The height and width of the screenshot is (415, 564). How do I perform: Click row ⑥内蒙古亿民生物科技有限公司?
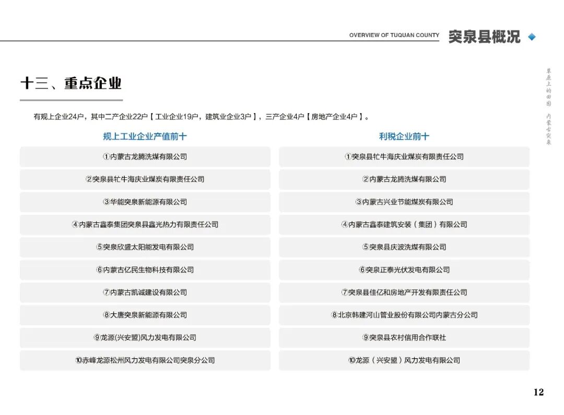(145, 270)
